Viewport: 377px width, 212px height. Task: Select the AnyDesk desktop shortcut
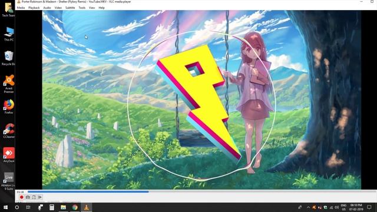pyautogui.click(x=9, y=155)
